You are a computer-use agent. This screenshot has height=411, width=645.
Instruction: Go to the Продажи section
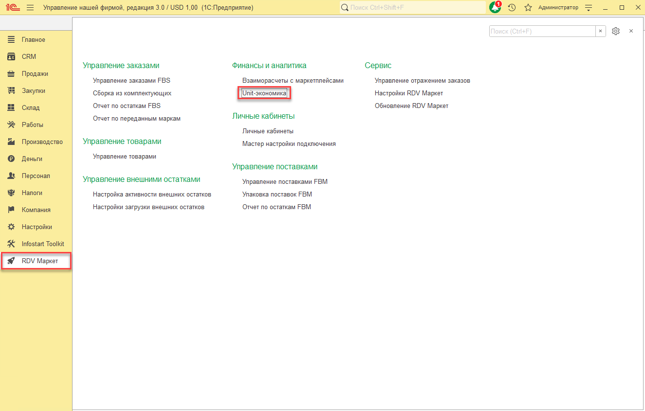[x=36, y=73]
